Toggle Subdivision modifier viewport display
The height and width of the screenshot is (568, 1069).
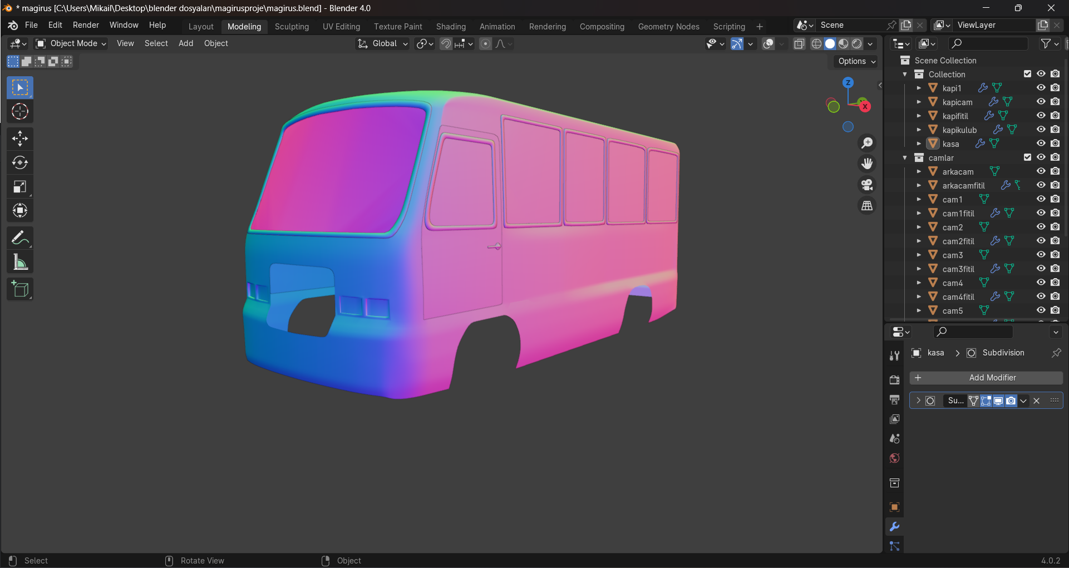pyautogui.click(x=998, y=401)
